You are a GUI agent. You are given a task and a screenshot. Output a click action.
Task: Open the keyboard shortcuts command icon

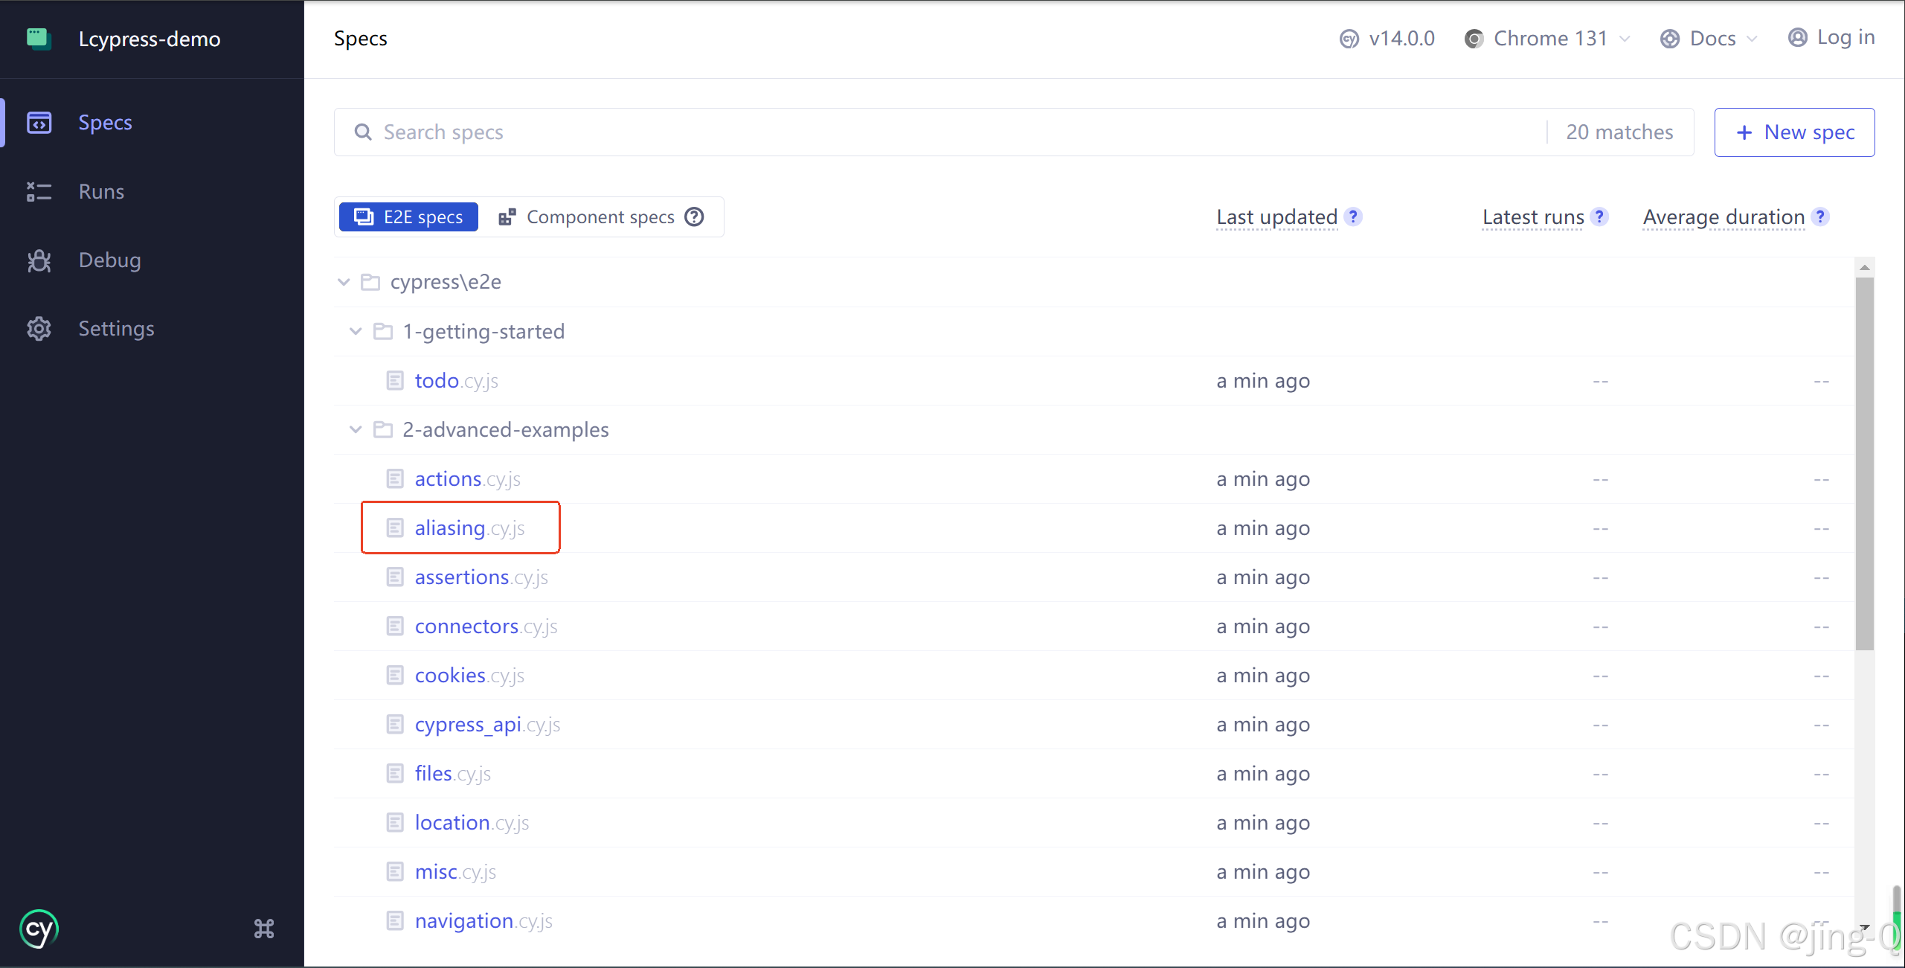264,929
